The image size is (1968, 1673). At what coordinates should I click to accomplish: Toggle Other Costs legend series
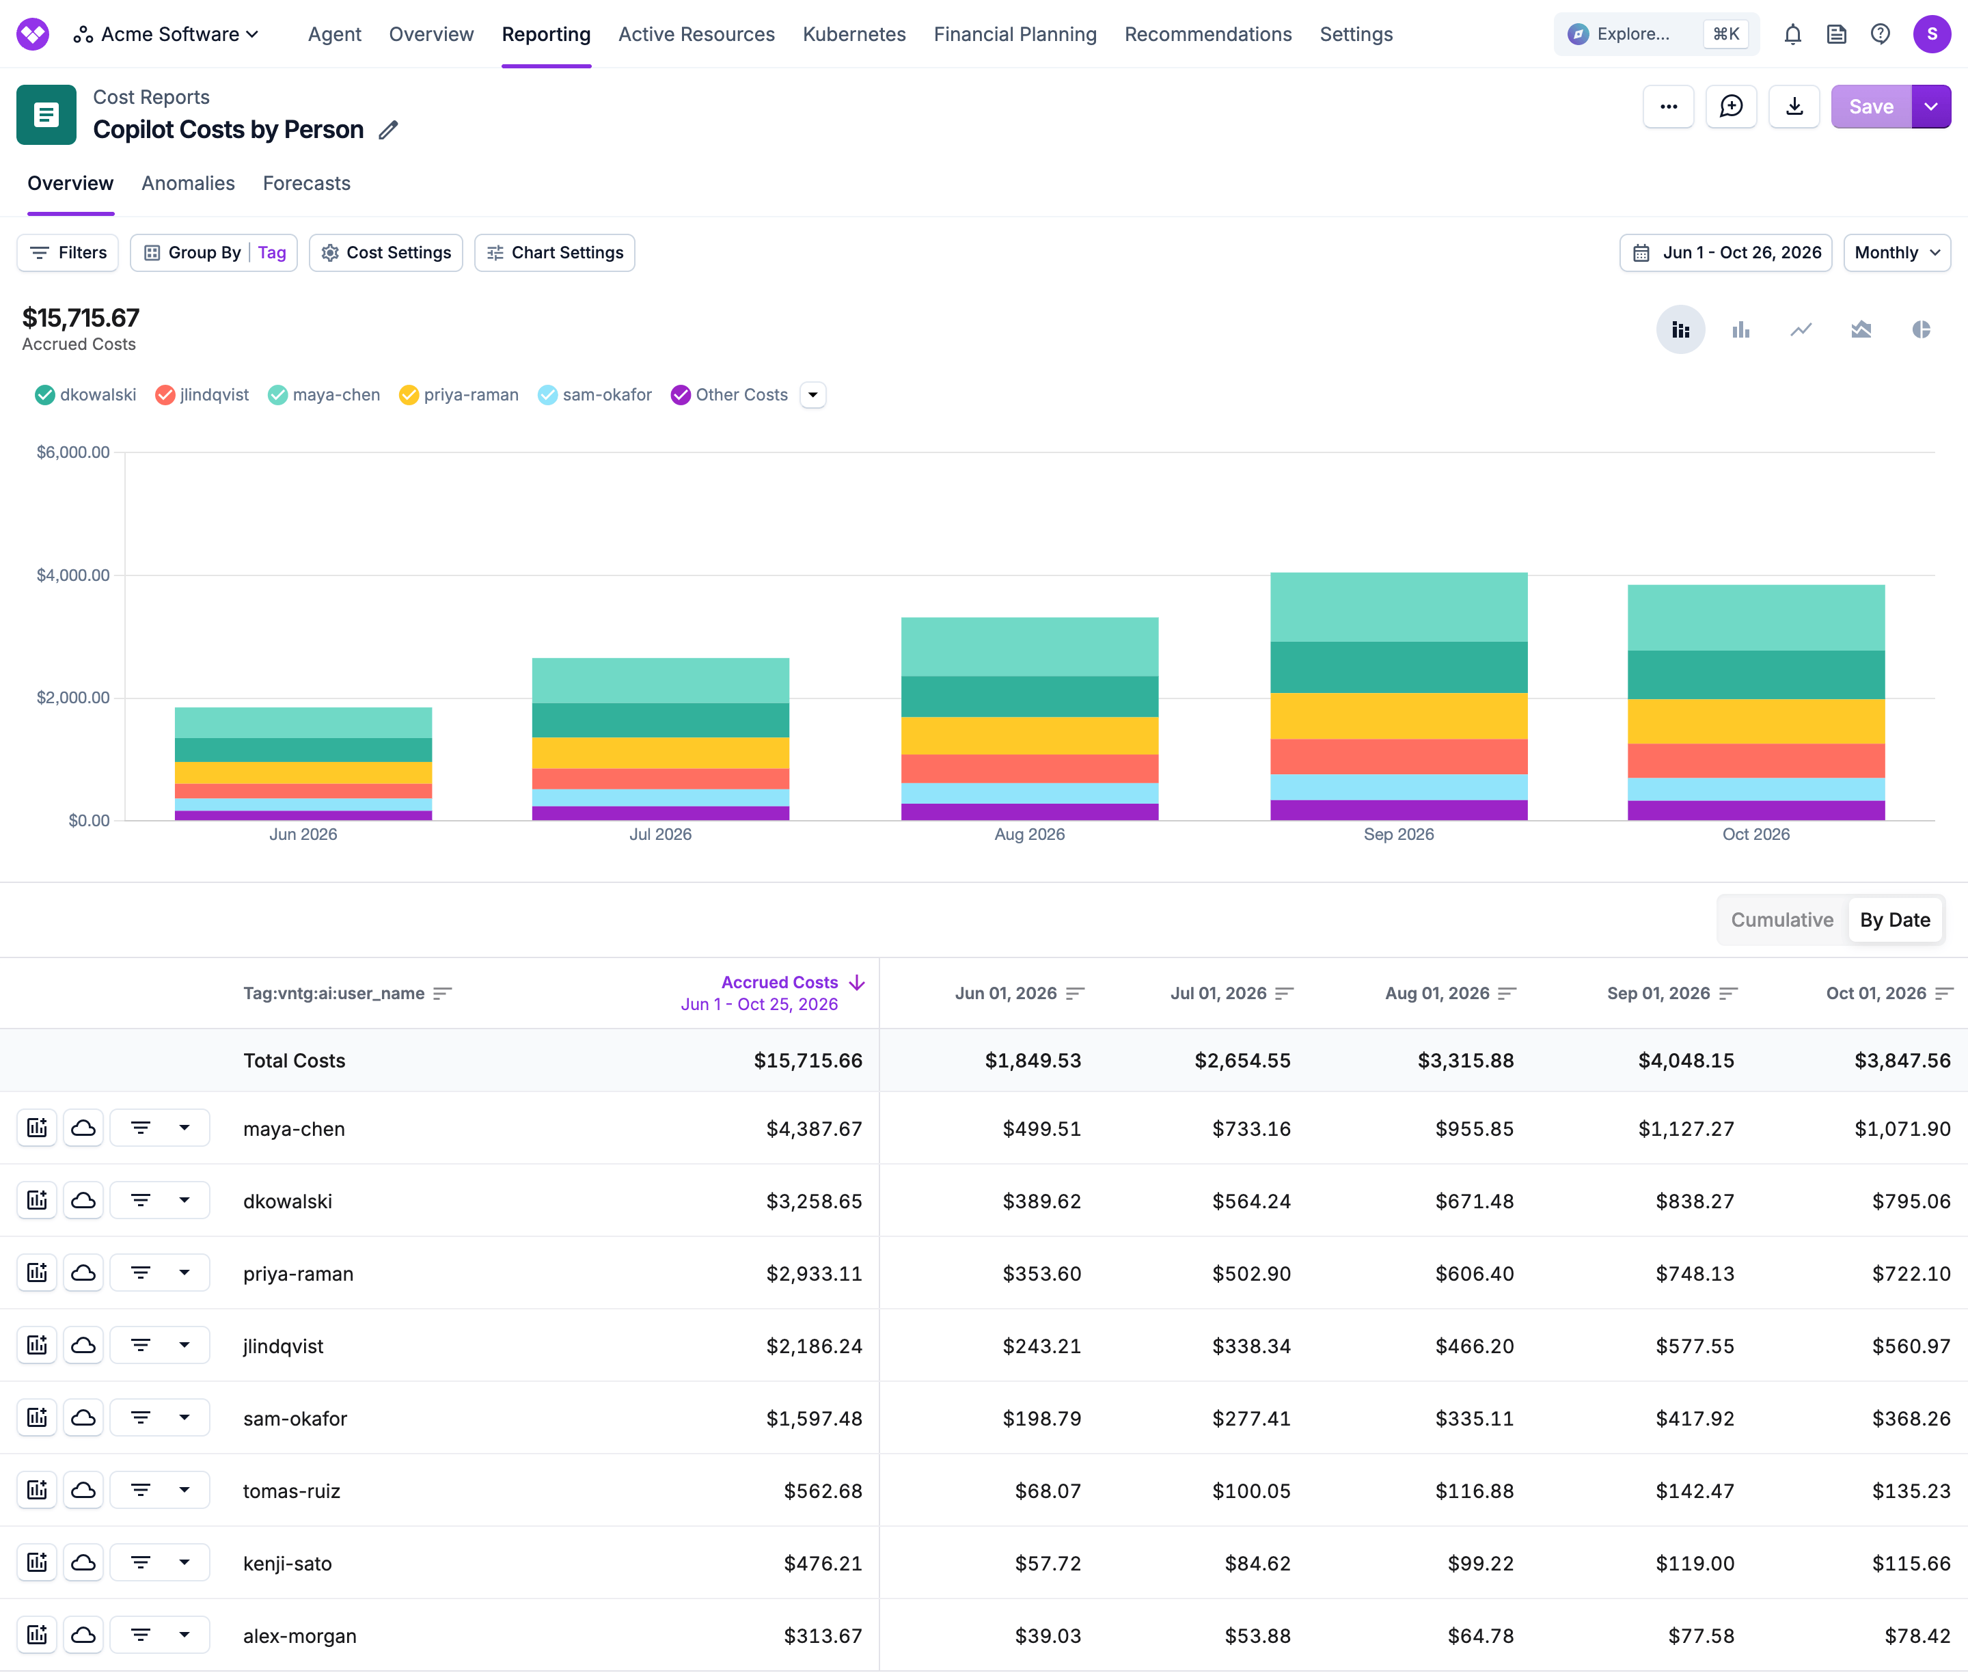(x=729, y=394)
